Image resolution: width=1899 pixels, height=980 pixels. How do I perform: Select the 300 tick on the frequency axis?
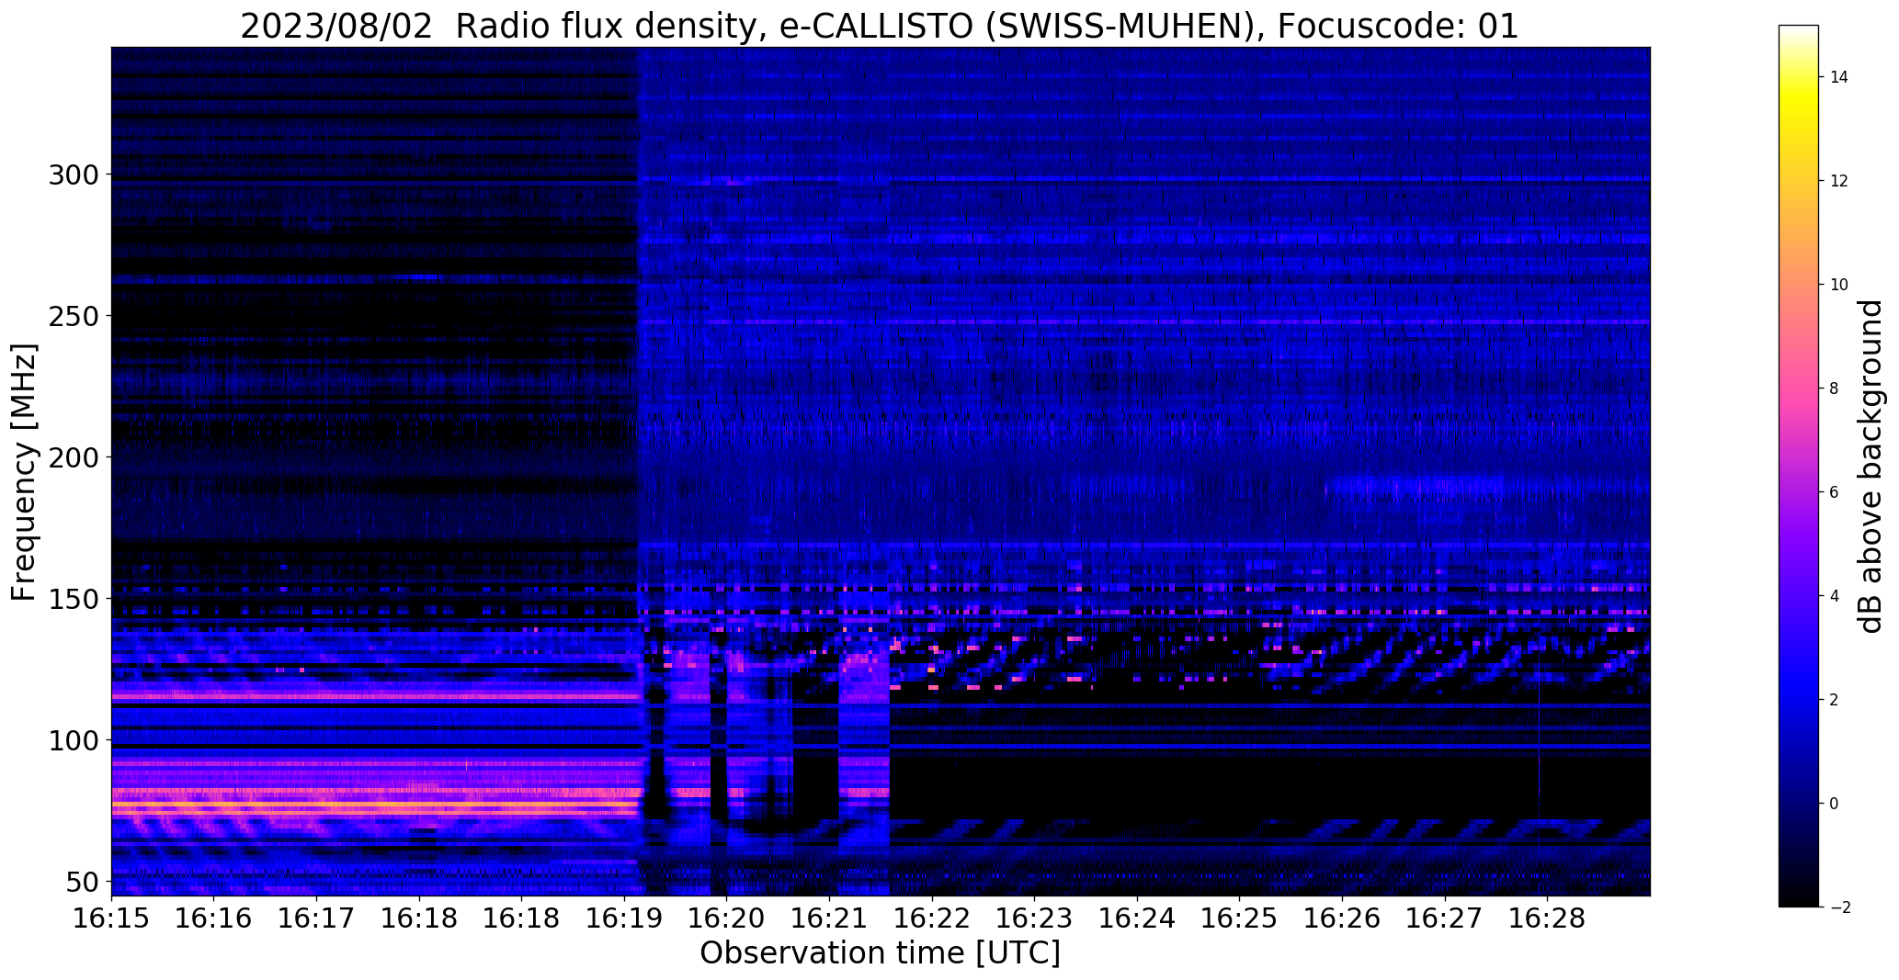tap(73, 175)
